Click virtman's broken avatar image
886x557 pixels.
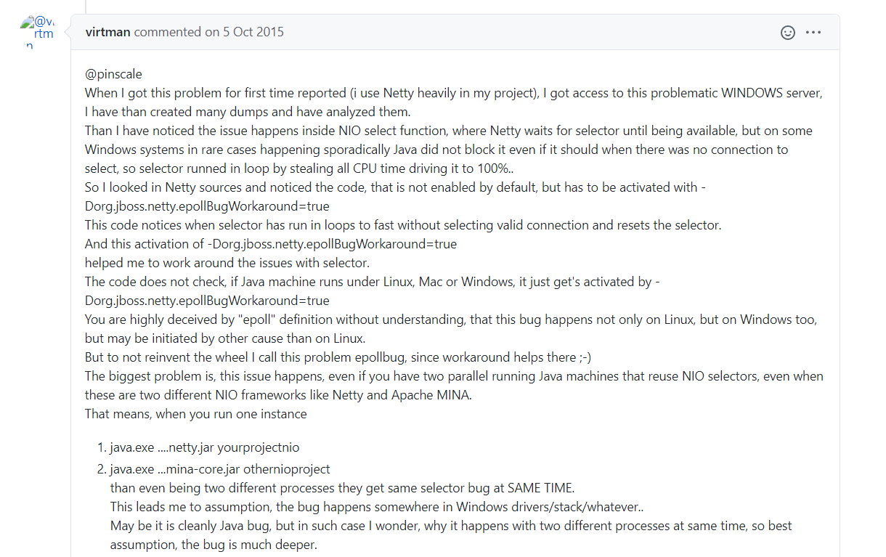click(36, 33)
